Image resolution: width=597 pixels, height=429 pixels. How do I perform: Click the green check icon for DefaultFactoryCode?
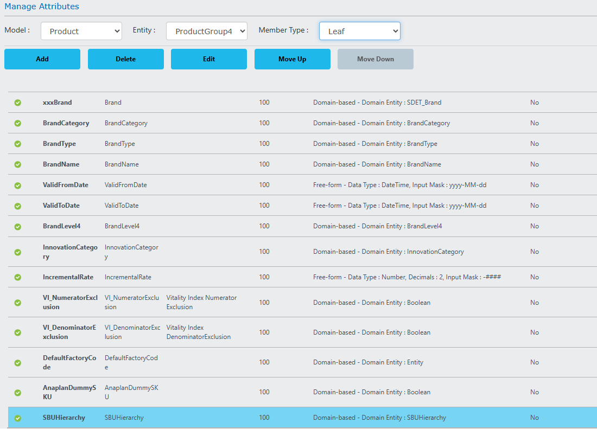coord(17,362)
